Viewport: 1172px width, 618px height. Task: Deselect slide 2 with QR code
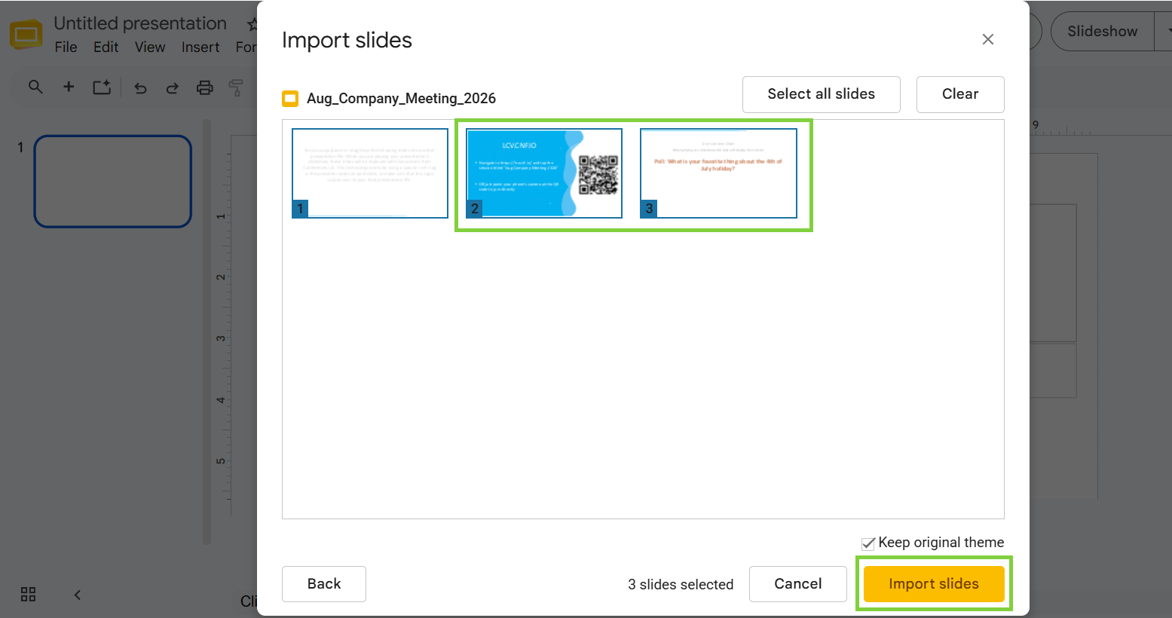point(544,173)
